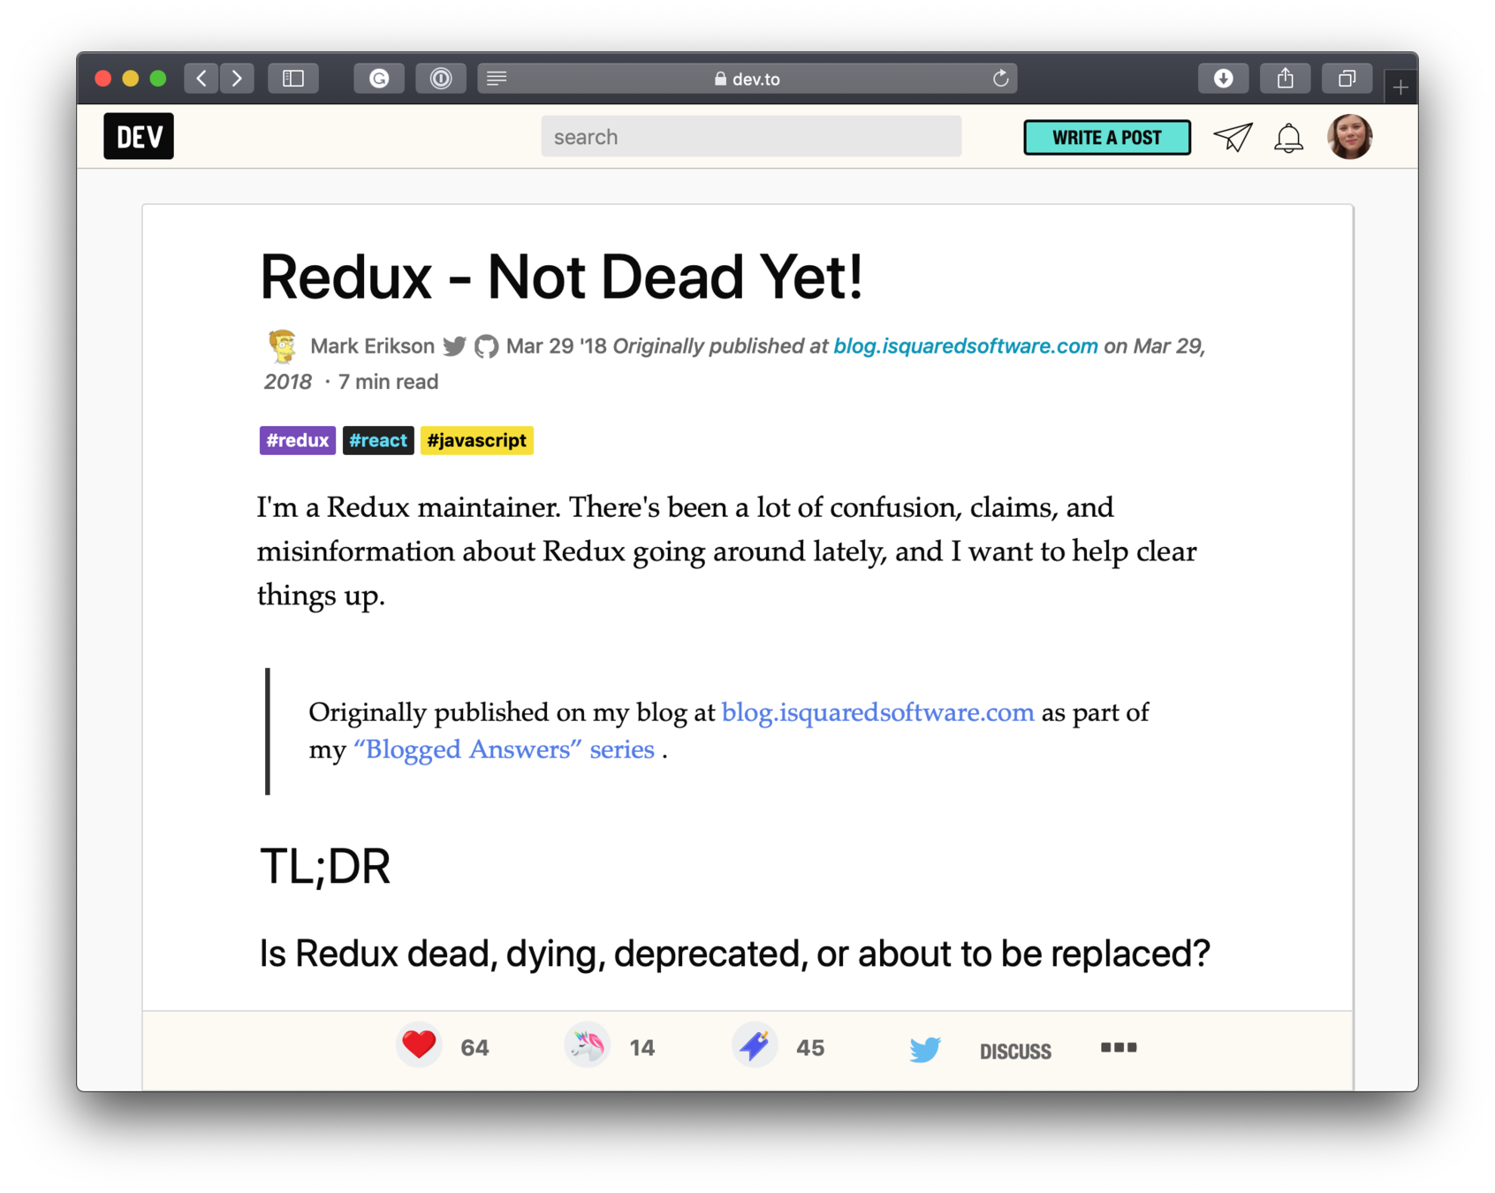Click the heading "Is Redux dead, dying, deprecated"
Image resolution: width=1495 pixels, height=1193 pixels.
click(x=734, y=954)
